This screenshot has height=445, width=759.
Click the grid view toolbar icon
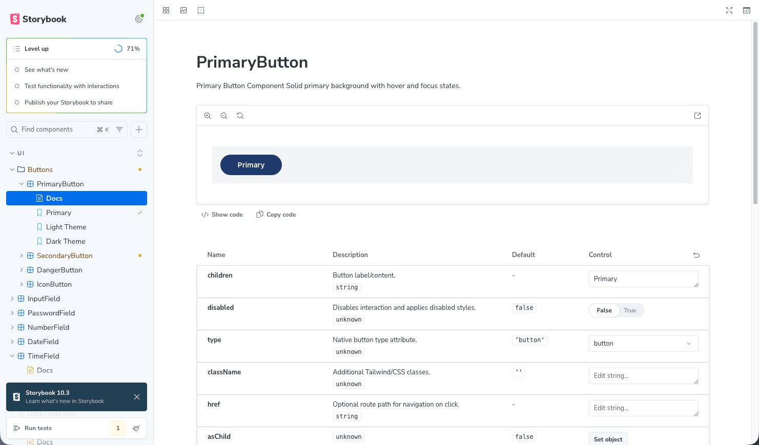(x=166, y=10)
